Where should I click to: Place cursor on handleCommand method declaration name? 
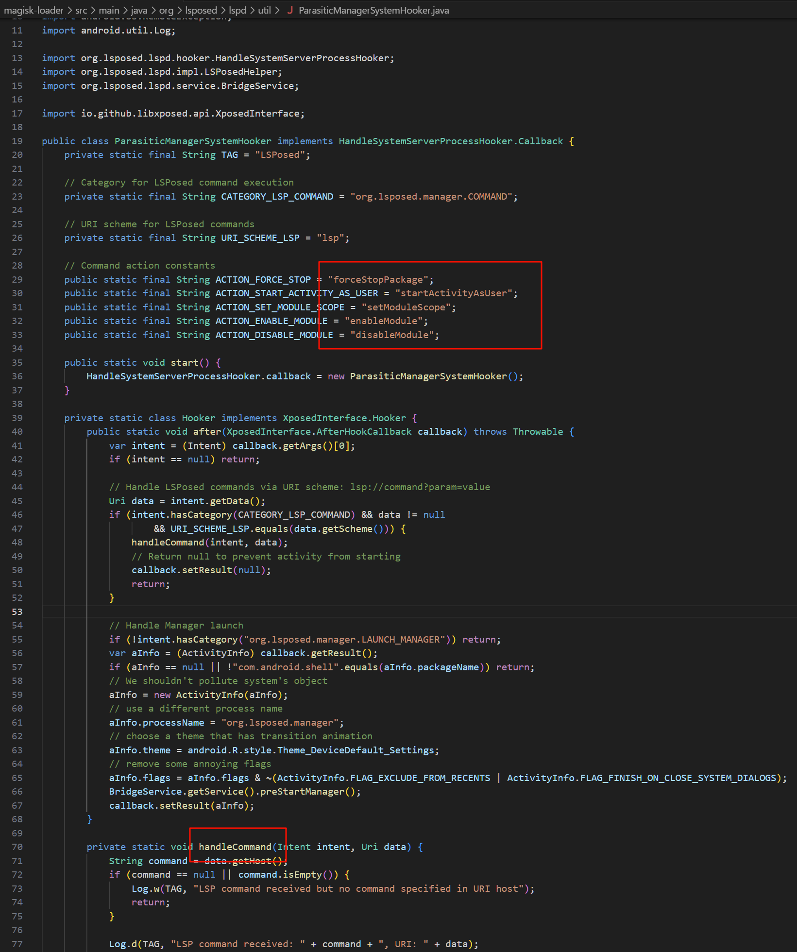[x=235, y=847]
